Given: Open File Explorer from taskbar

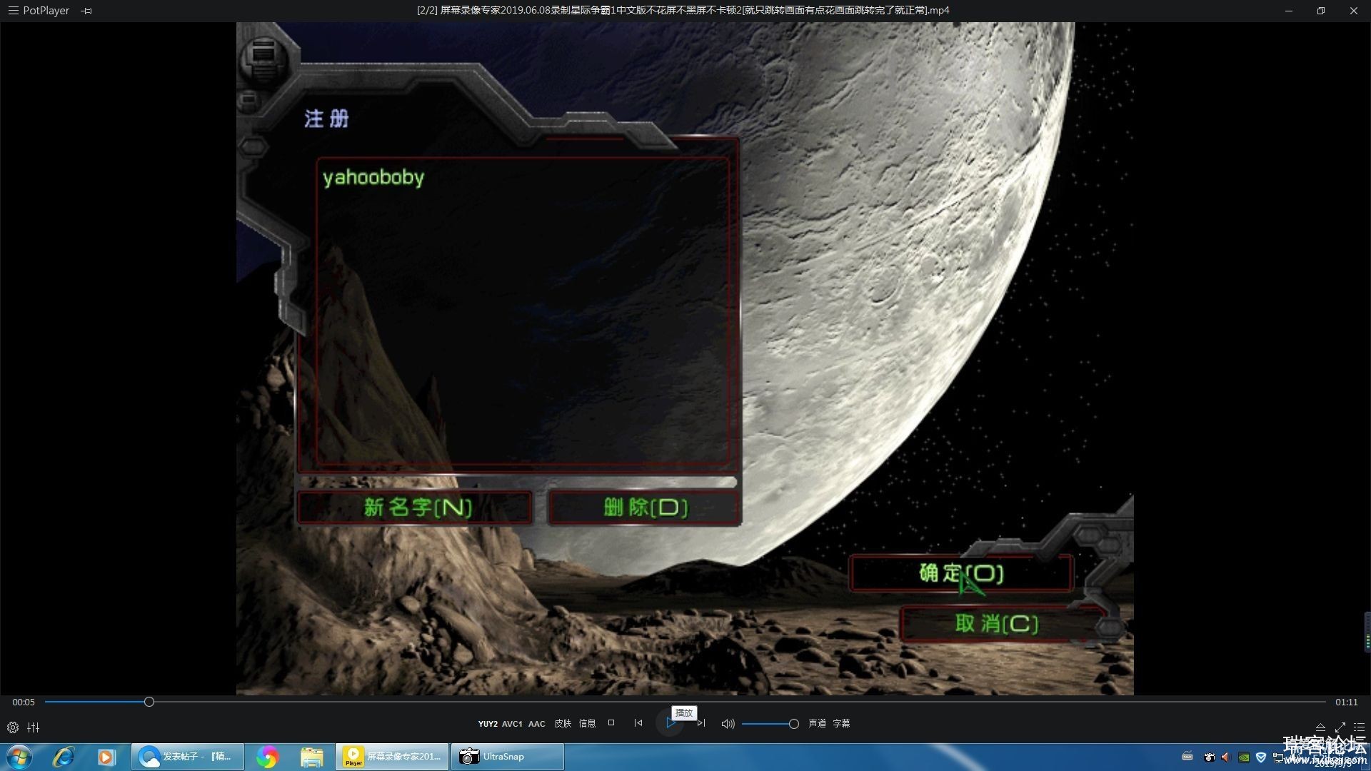Looking at the screenshot, I should tap(311, 757).
